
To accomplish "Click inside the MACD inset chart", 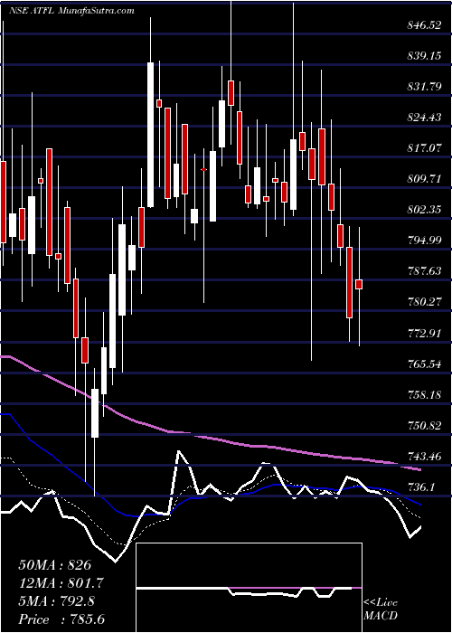I will coord(249,588).
